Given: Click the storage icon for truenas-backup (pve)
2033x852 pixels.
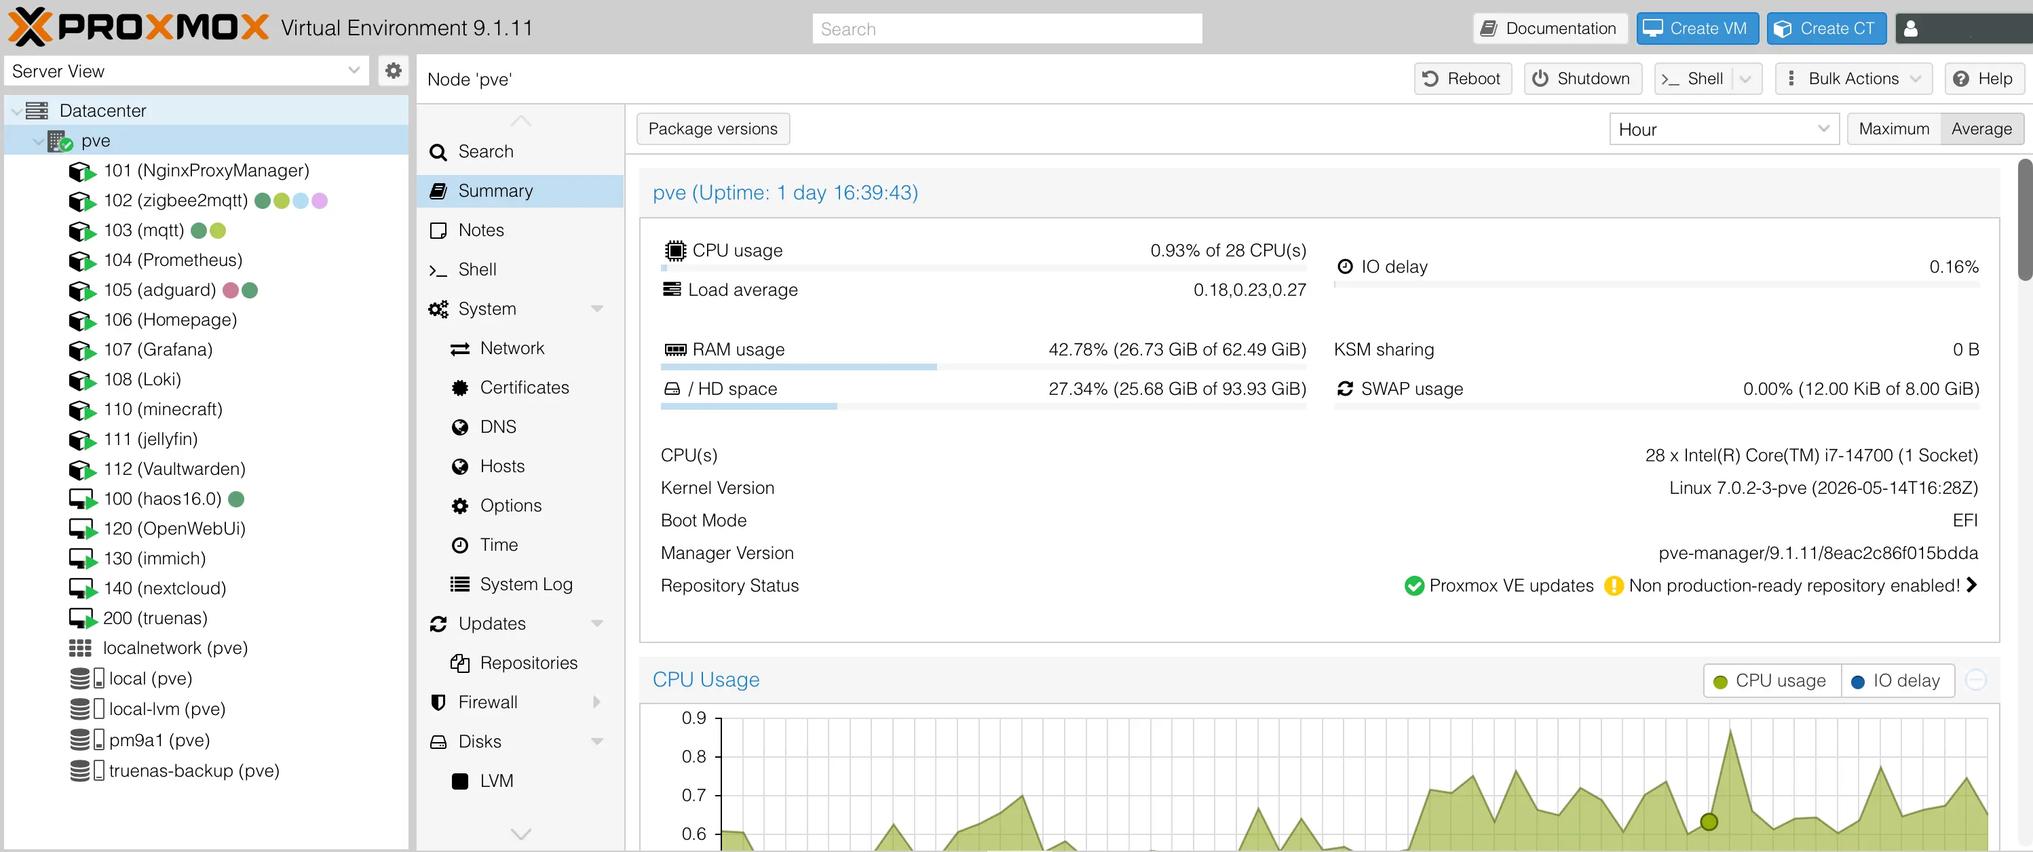Looking at the screenshot, I should [87, 770].
